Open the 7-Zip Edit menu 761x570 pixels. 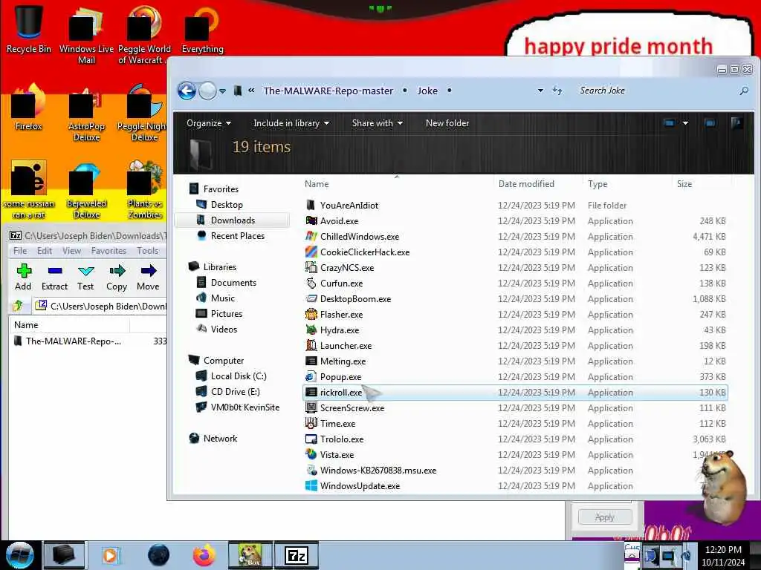(x=44, y=251)
